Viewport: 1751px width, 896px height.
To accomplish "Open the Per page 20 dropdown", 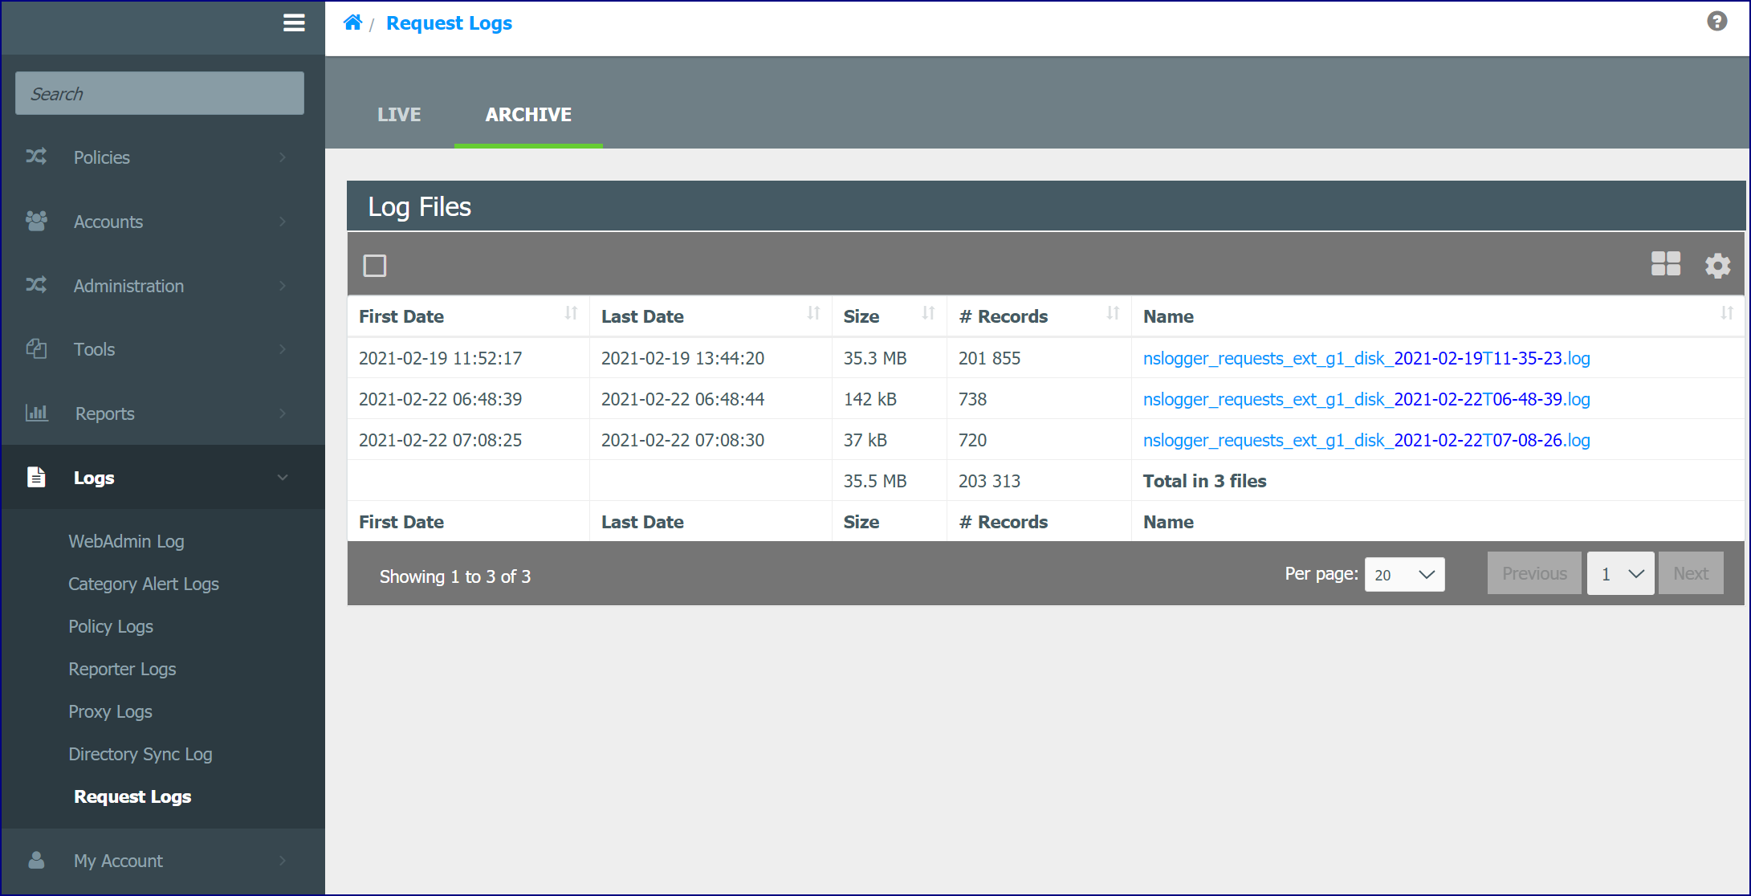I will (1404, 575).
